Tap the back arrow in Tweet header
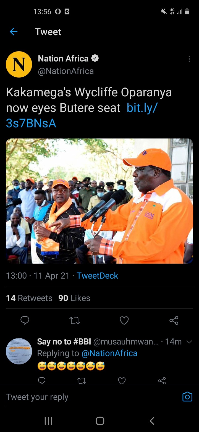199x432 pixels. [14, 32]
